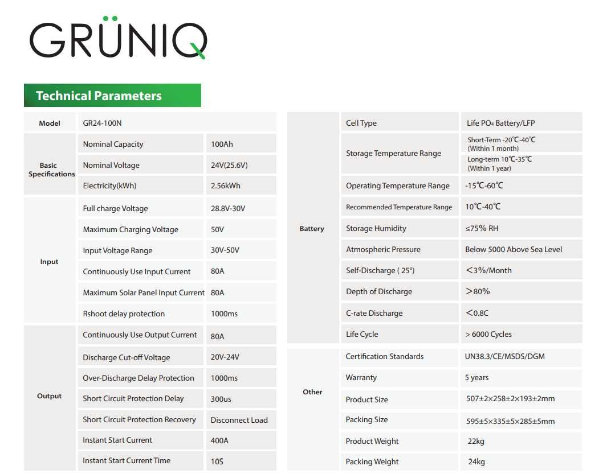The width and height of the screenshot is (607, 474).
Task: Click the -15℃-60℃ value
Action: coord(484,186)
